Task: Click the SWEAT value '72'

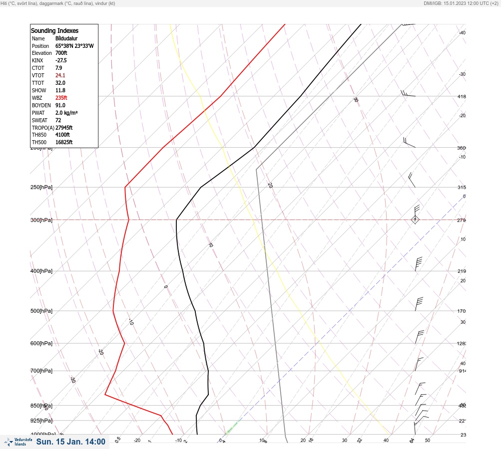Action: coord(58,120)
